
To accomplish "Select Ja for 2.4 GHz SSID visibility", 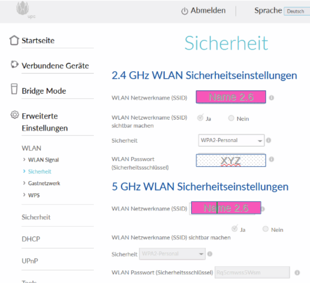I will click(x=200, y=118).
